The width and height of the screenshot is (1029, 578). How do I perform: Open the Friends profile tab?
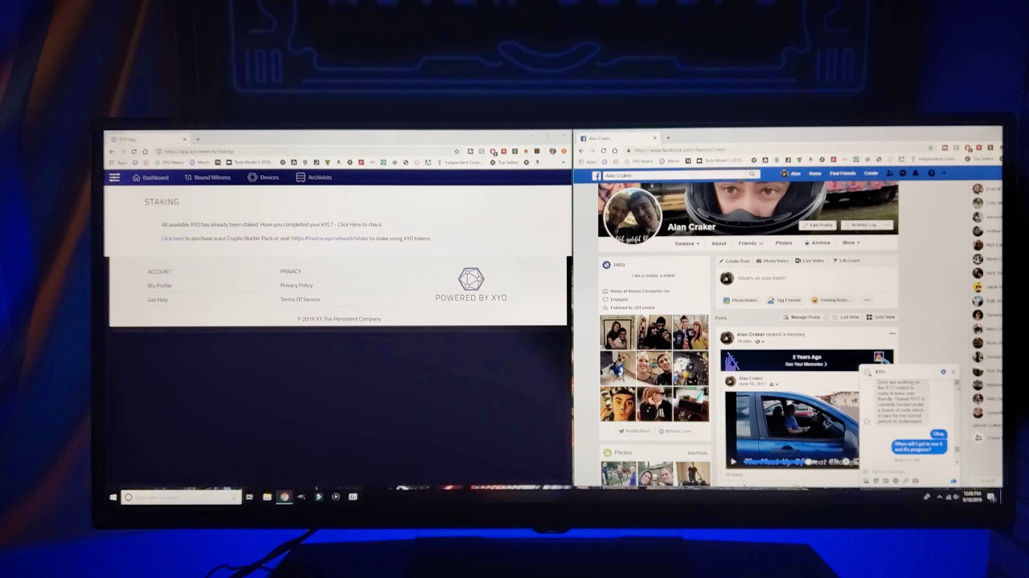(x=749, y=243)
